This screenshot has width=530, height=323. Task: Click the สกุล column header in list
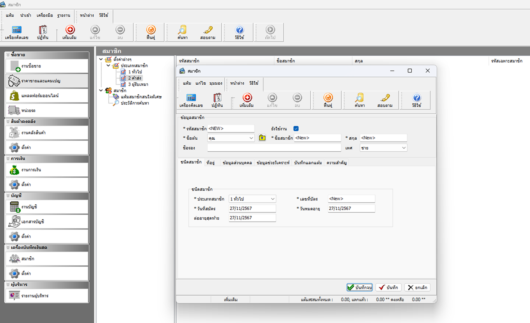coord(420,61)
